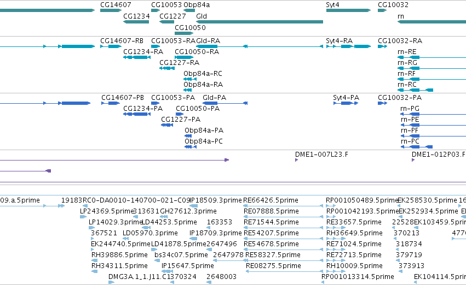The image size is (466, 285).
Task: Select the RH36649.5prime EST label
Action: pos(354,234)
